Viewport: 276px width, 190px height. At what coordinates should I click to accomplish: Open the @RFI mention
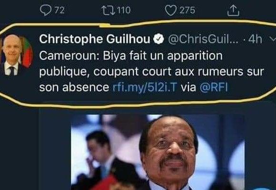214,87
